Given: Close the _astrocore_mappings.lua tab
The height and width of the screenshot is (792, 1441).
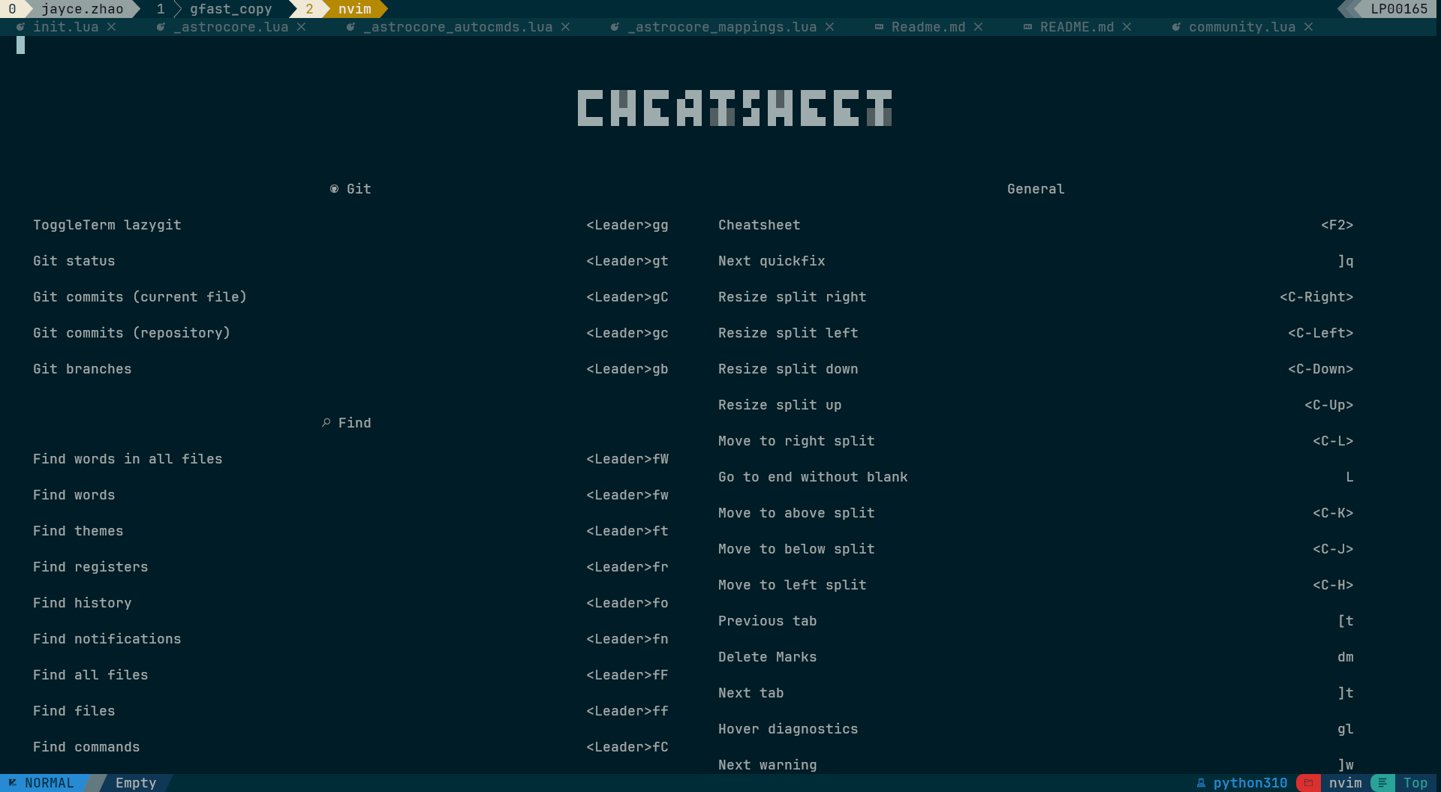Looking at the screenshot, I should point(829,27).
